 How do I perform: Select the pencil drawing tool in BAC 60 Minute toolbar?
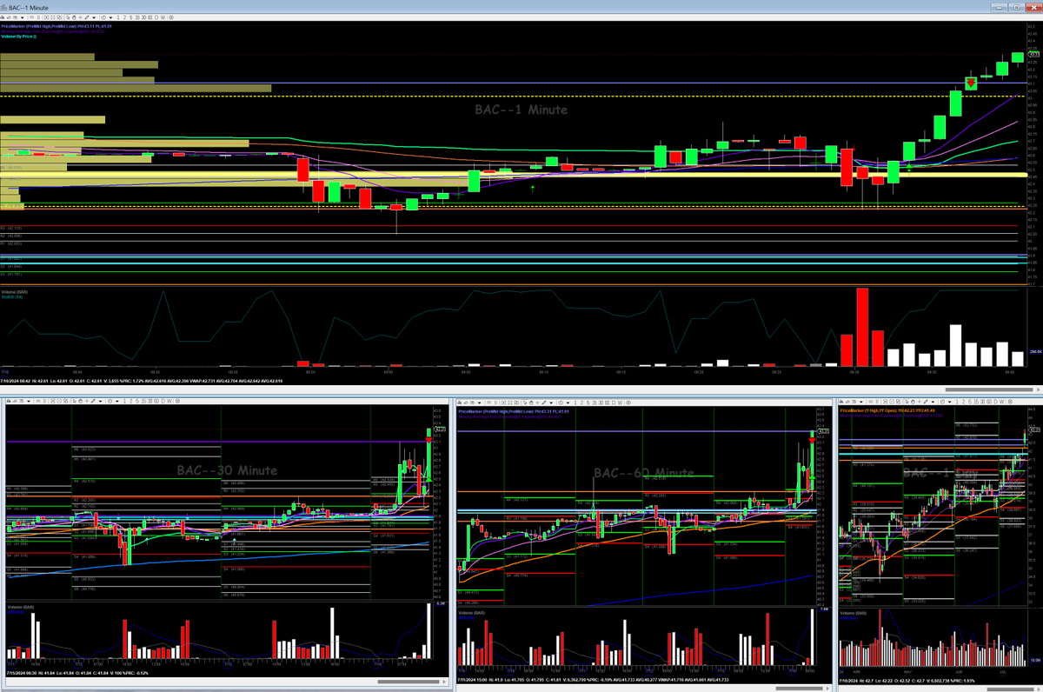click(x=543, y=401)
